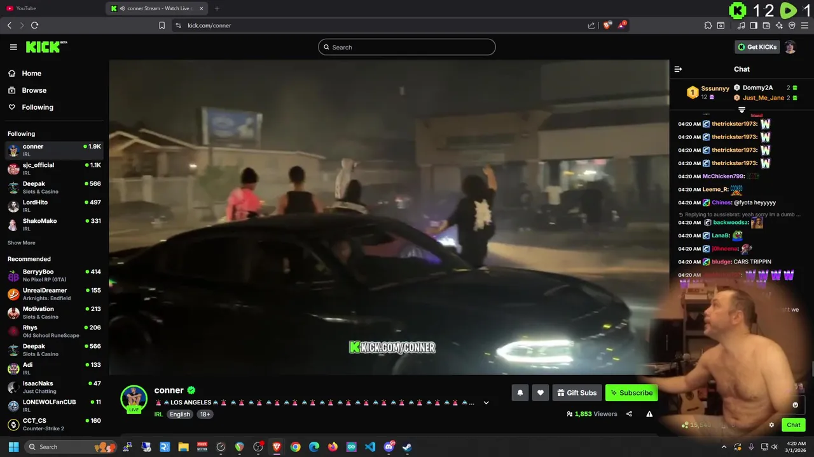Open Discord from the taskbar

[389, 447]
